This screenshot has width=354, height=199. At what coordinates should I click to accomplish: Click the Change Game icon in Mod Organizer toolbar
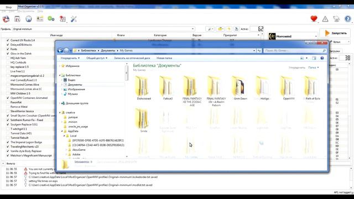click(x=6, y=19)
